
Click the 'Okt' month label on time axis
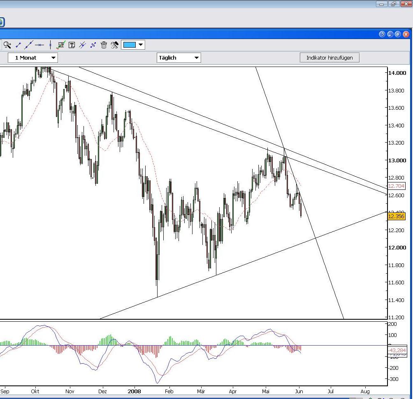(35, 391)
